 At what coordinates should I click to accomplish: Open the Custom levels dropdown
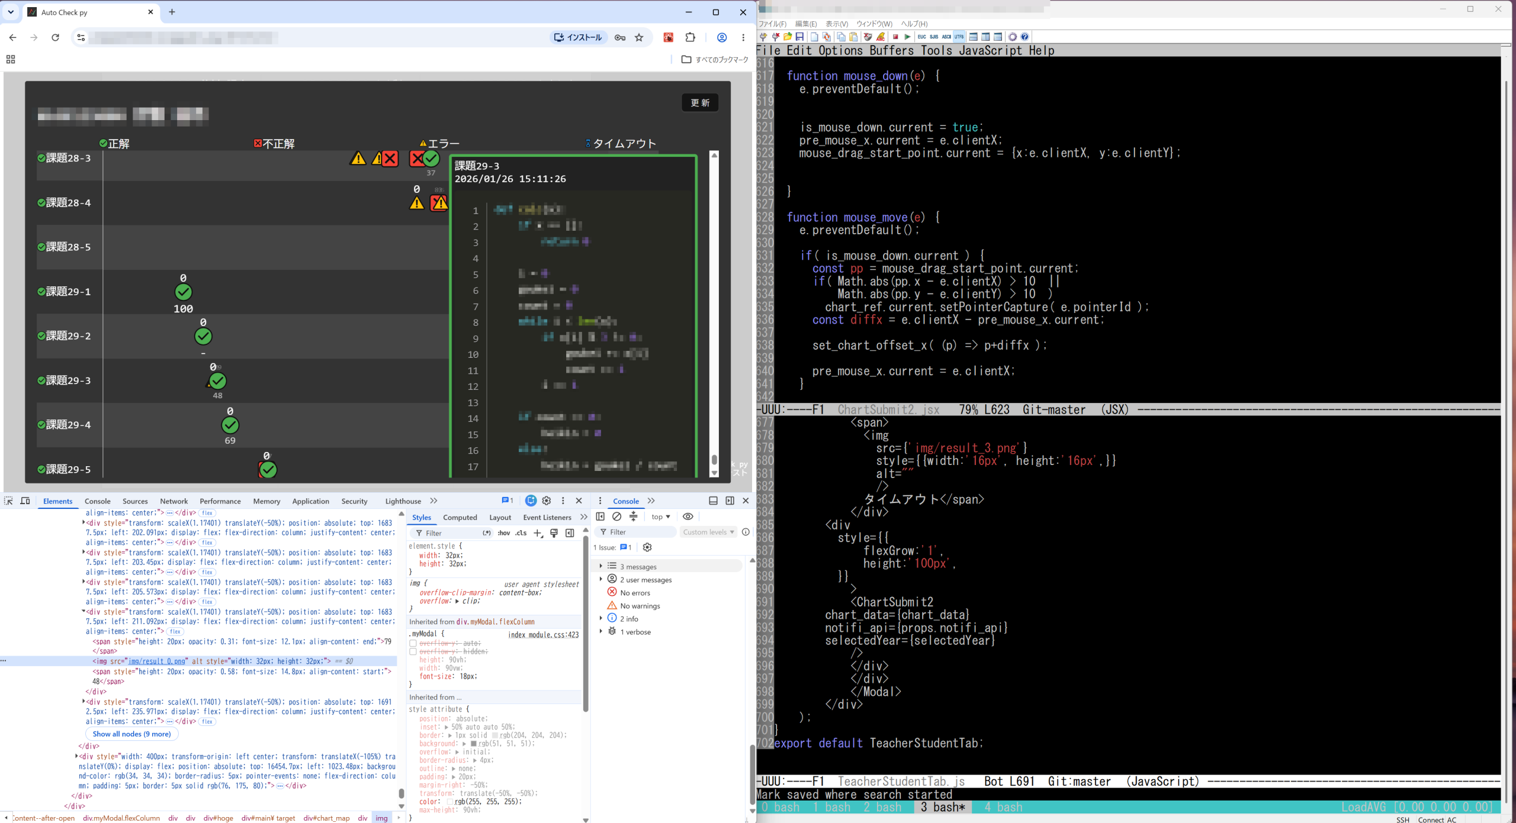point(708,532)
